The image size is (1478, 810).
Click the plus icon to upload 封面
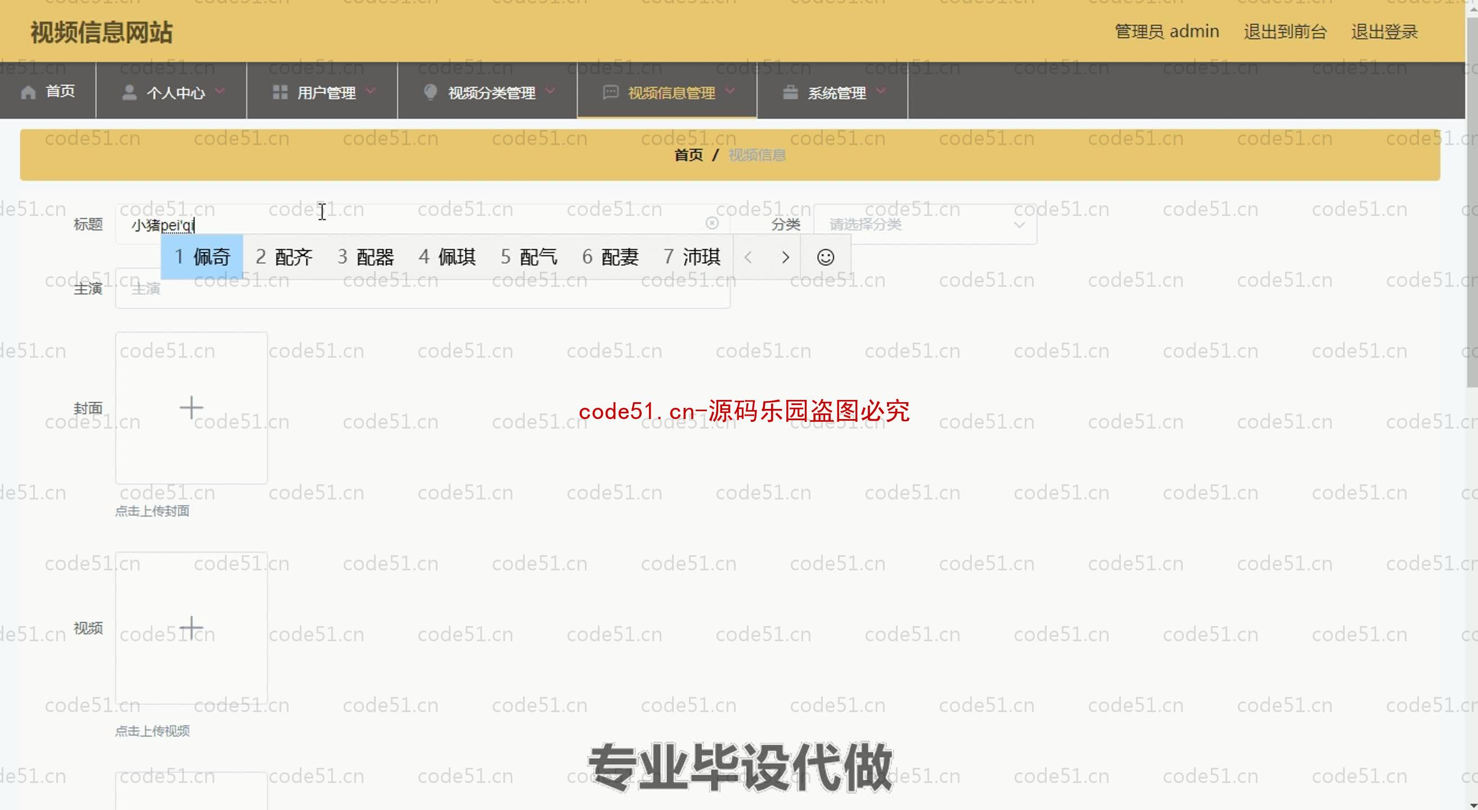191,408
